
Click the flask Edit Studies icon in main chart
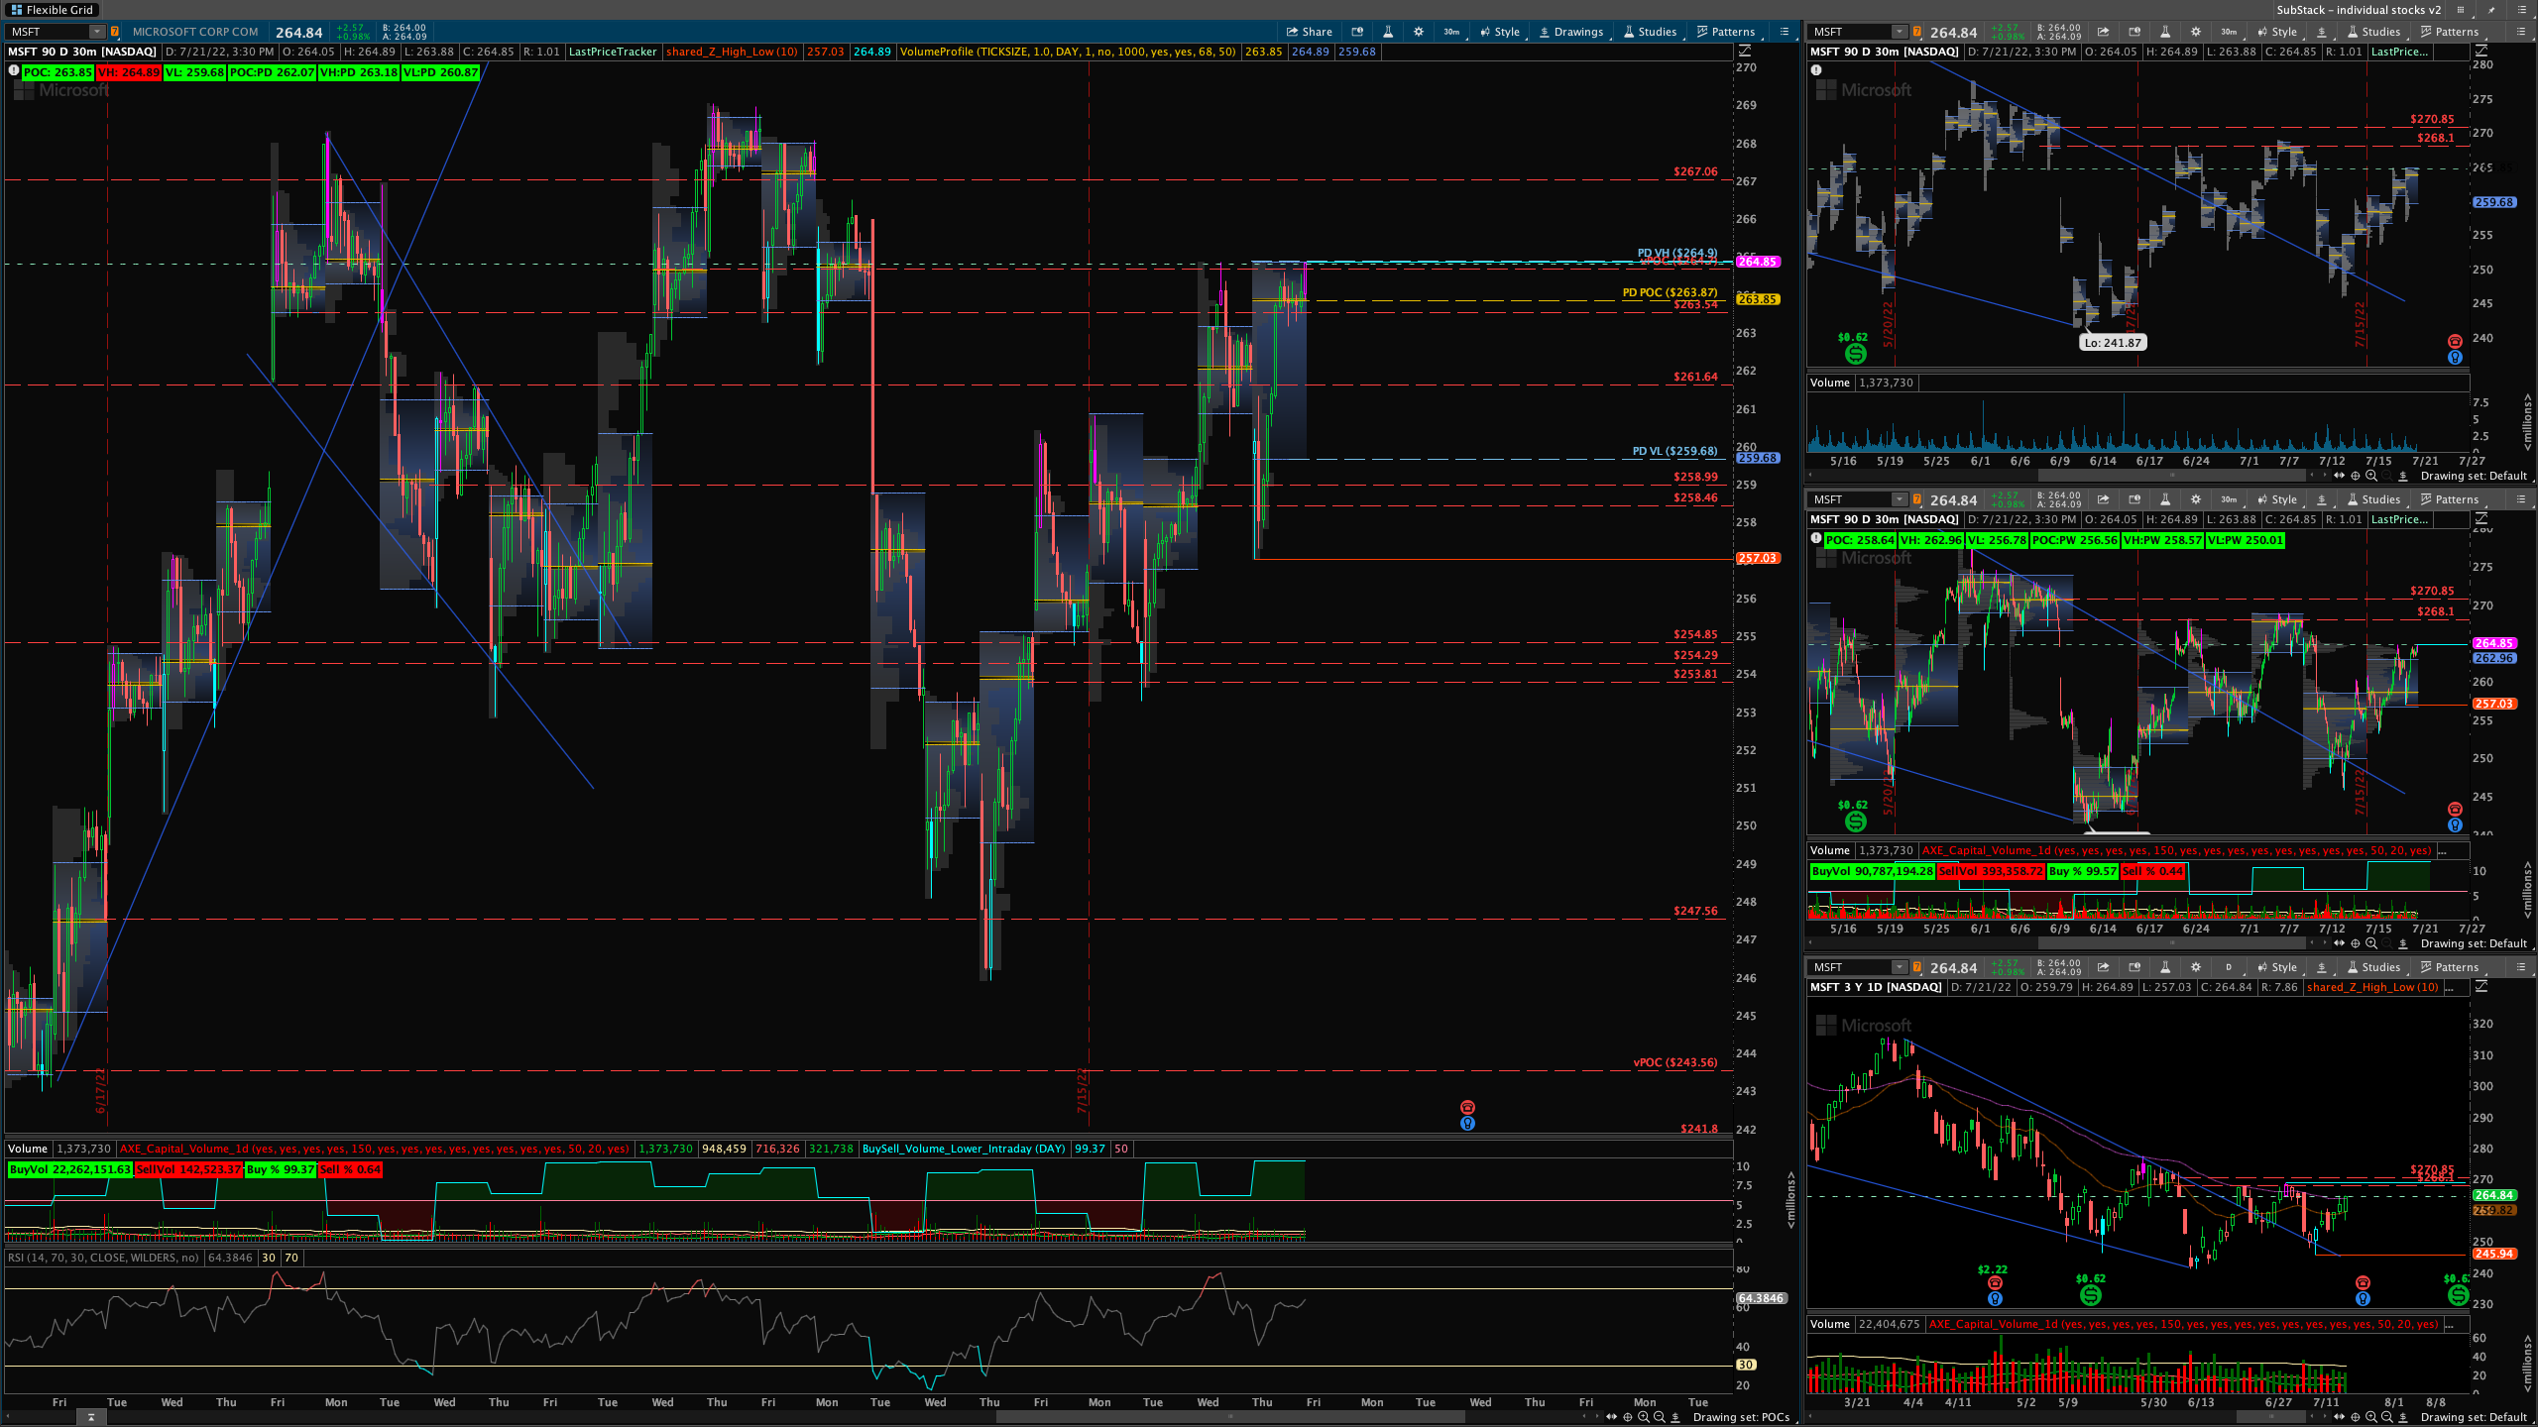pyautogui.click(x=1388, y=32)
